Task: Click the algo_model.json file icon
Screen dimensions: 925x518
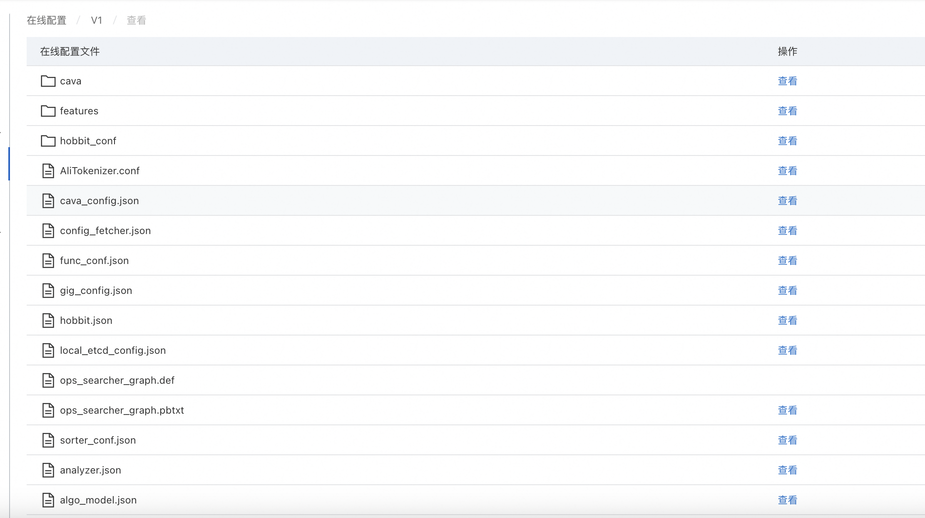Action: click(48, 500)
